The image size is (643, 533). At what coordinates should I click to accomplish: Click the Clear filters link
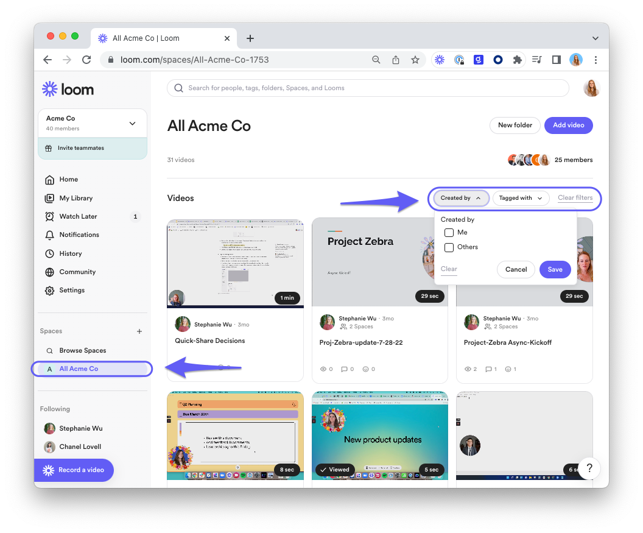pos(575,198)
